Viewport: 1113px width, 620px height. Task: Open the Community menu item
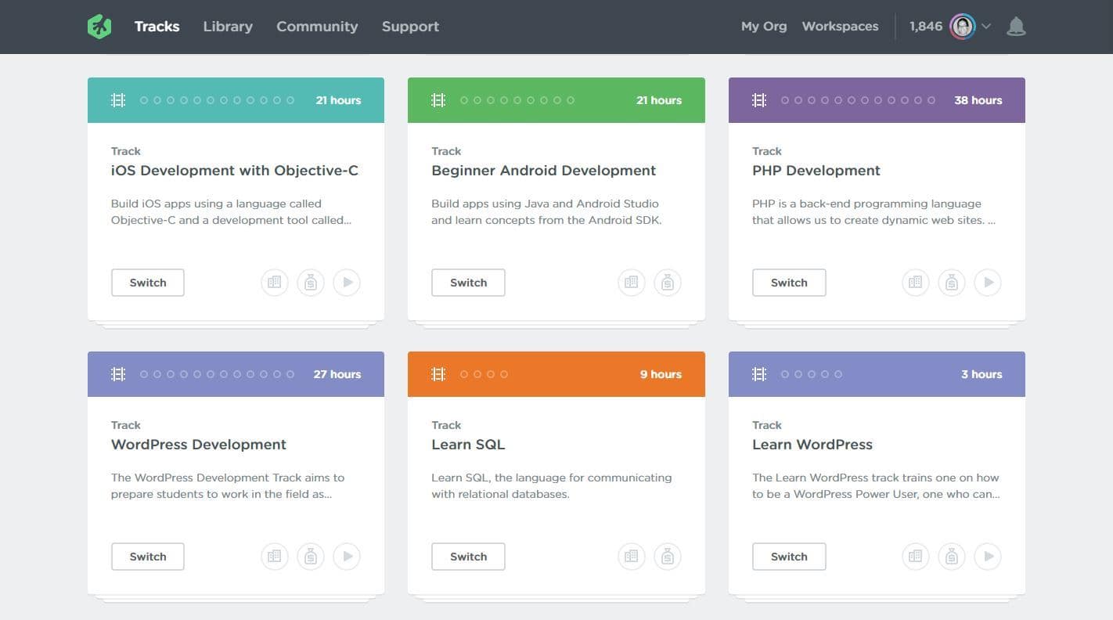(x=317, y=27)
